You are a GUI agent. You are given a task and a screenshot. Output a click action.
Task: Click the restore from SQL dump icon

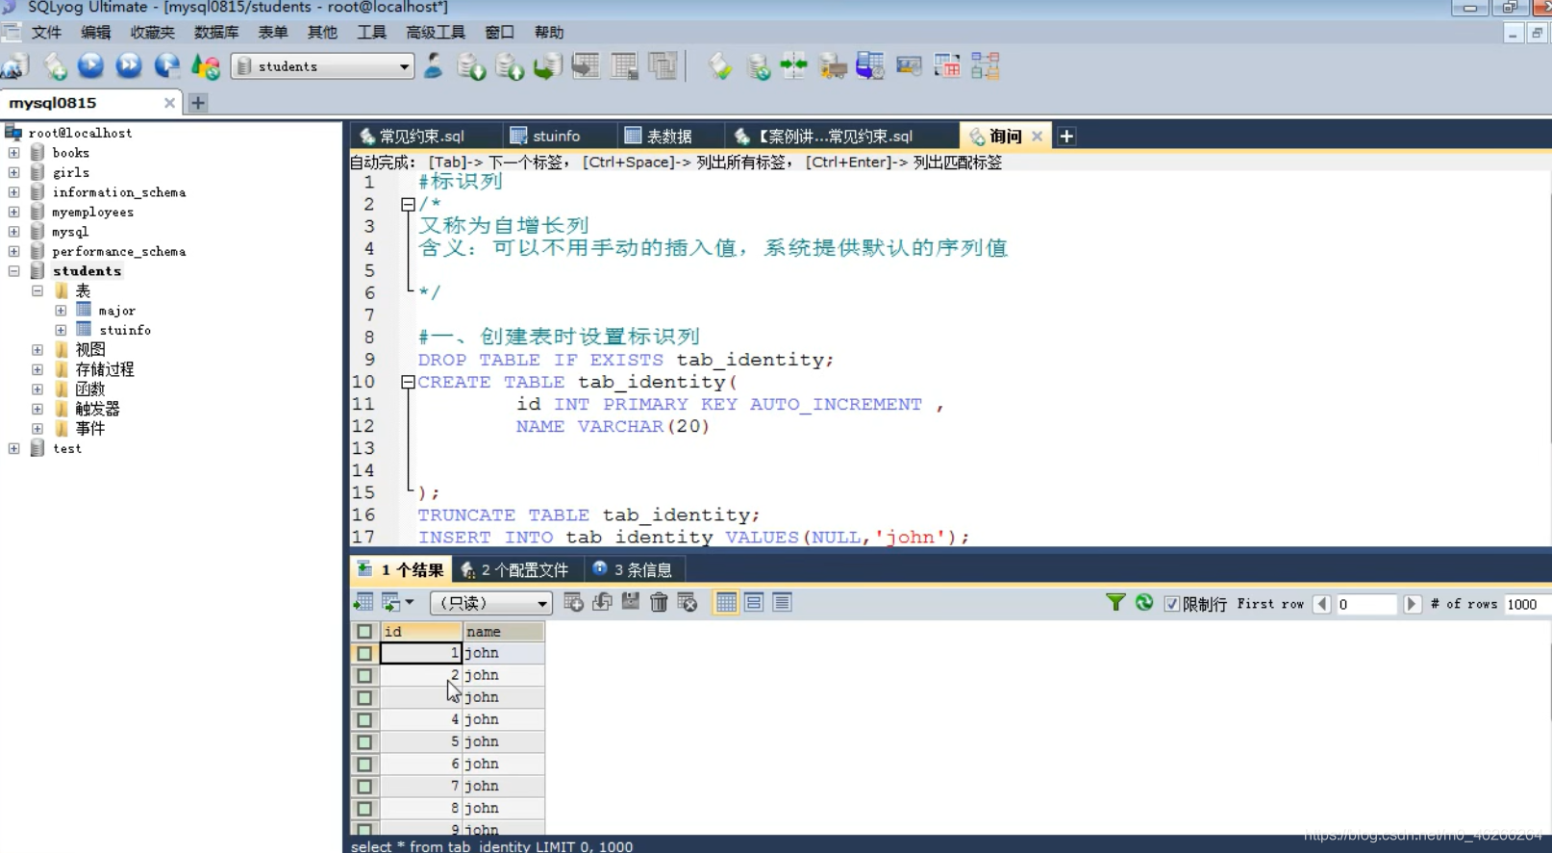(x=548, y=66)
